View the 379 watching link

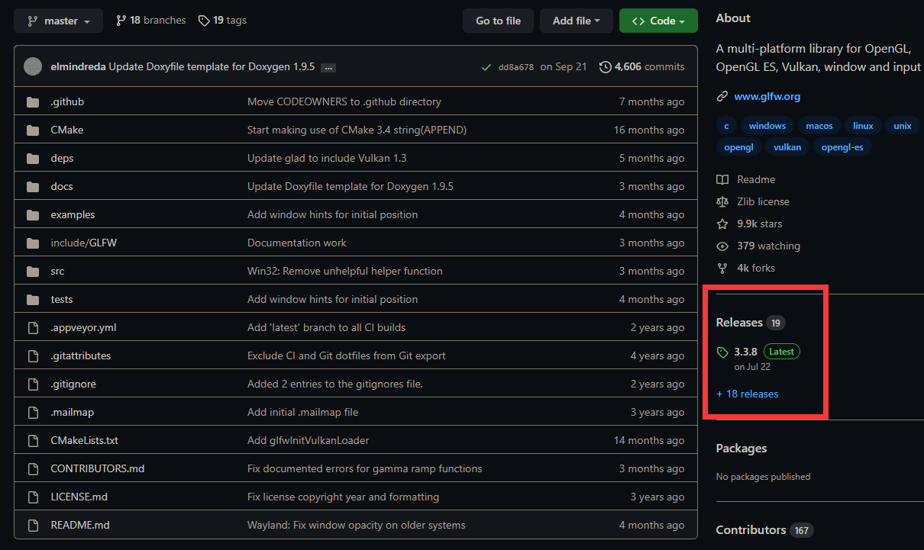tap(758, 246)
